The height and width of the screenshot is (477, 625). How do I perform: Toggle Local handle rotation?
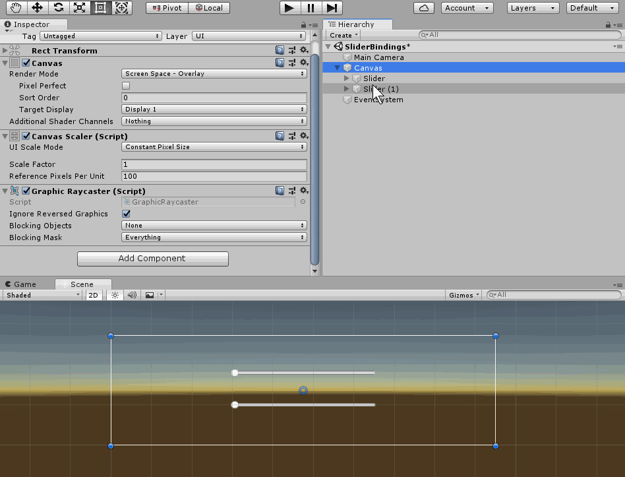coord(209,8)
